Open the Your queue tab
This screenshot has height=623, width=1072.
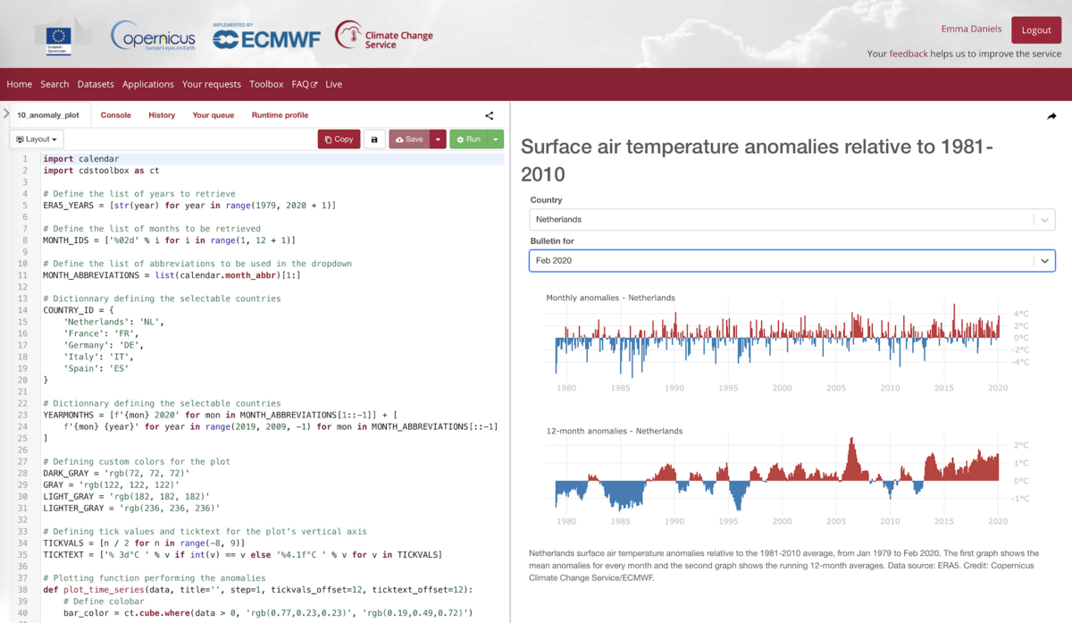(x=214, y=115)
